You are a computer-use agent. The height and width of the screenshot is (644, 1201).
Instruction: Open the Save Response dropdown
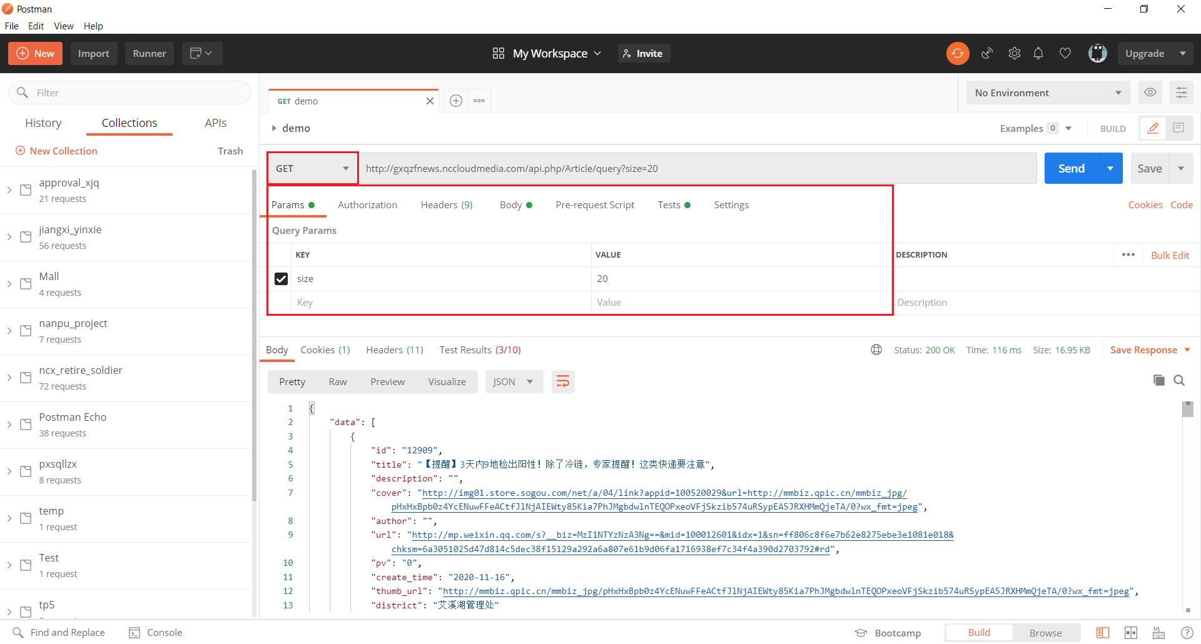[x=1150, y=350]
